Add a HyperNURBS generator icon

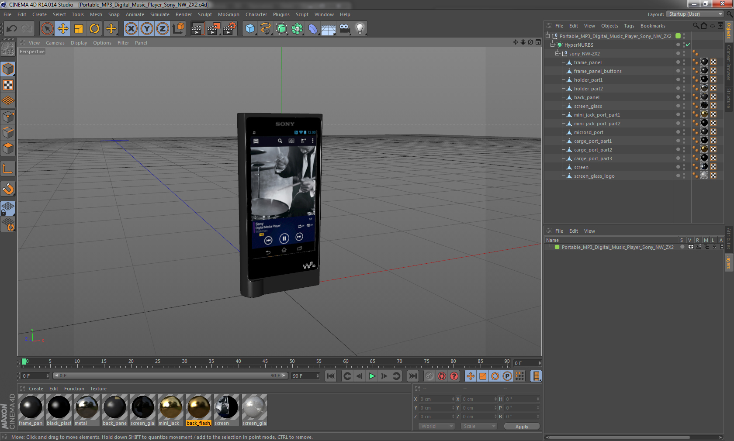point(281,29)
